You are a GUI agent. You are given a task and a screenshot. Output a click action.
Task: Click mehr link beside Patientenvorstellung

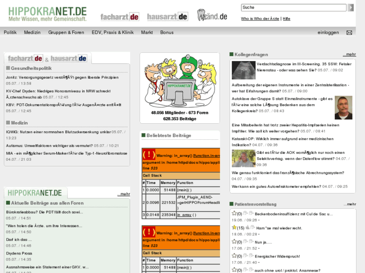click(349, 204)
